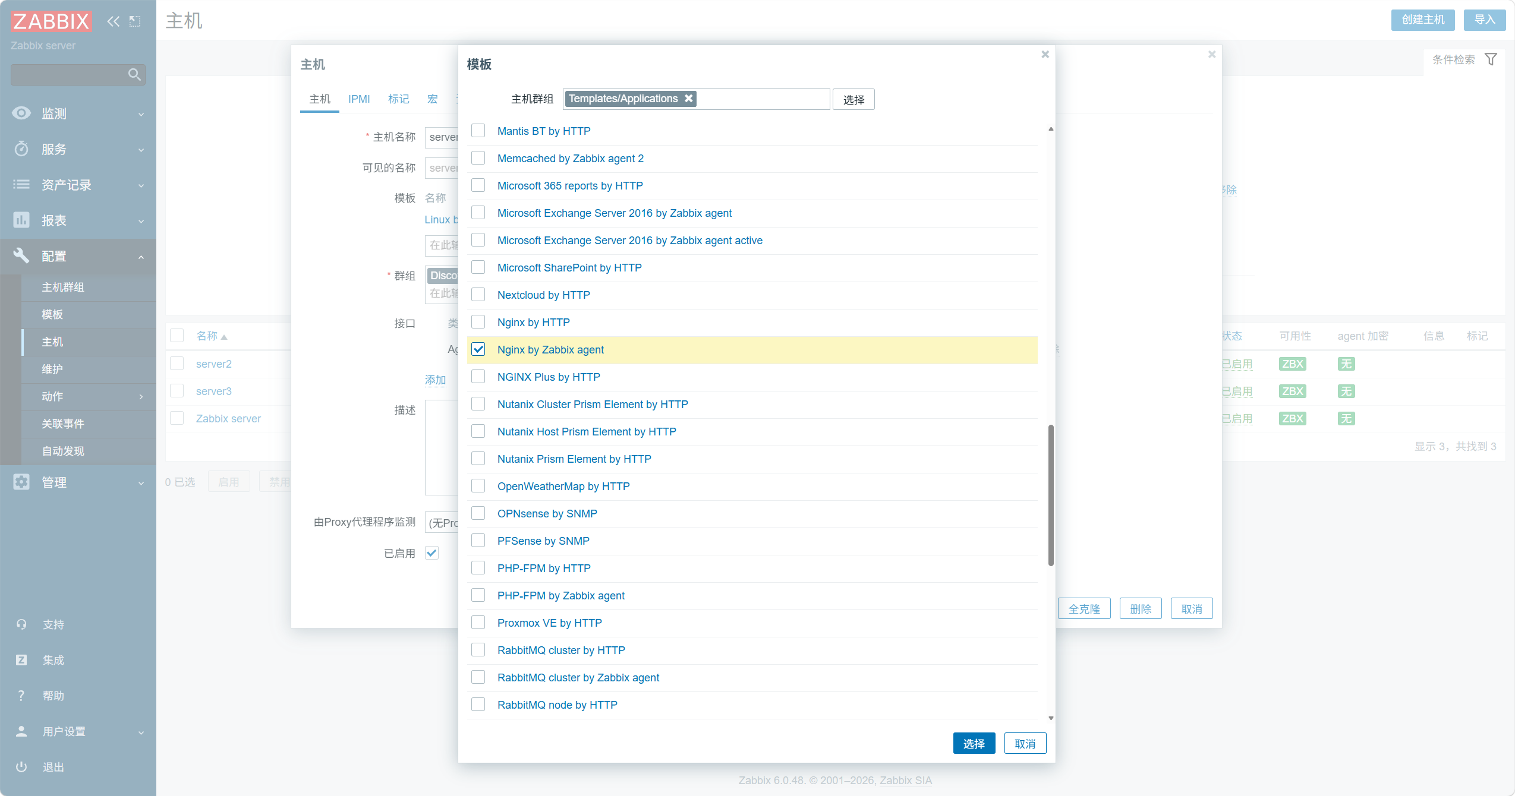Screen dimensions: 1515x796
Task: Collapse the configuration menu chevron
Action: pyautogui.click(x=141, y=257)
